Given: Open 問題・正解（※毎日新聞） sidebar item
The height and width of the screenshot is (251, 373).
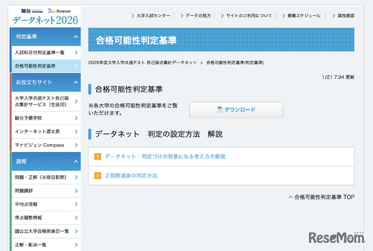Looking at the screenshot, I should [46, 177].
